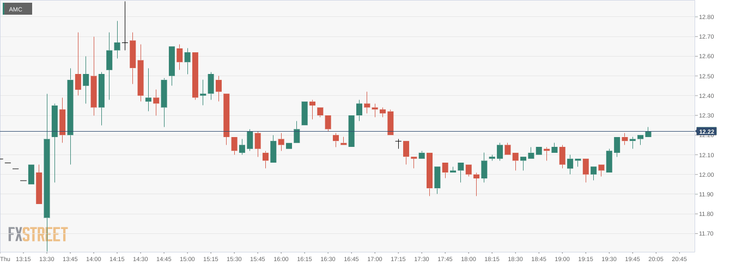Click the 18:00 time axis label

click(x=469, y=259)
